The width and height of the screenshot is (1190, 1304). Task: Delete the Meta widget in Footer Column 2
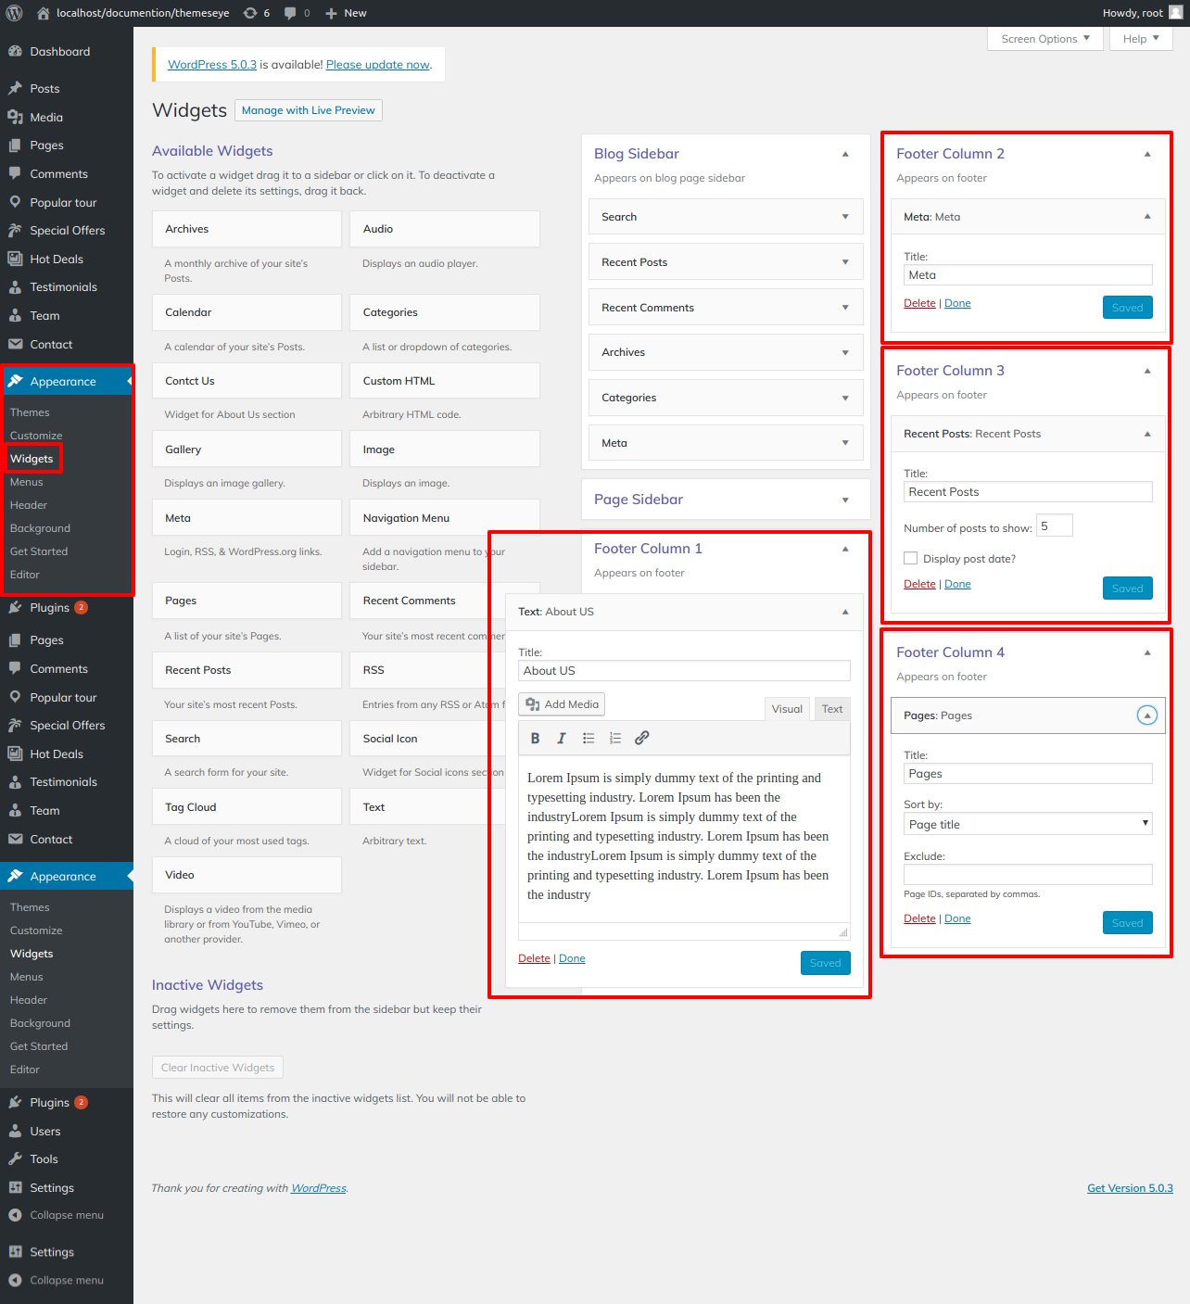(919, 303)
